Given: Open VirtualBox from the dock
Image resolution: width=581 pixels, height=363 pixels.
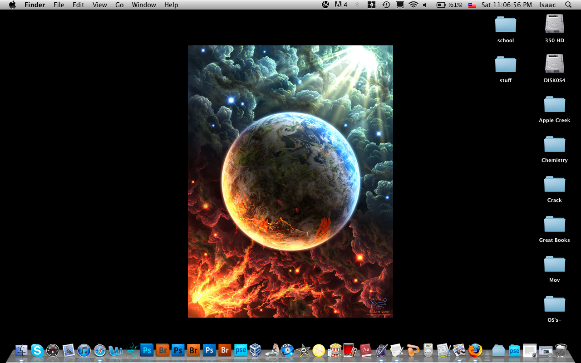Looking at the screenshot, I should coord(256,350).
